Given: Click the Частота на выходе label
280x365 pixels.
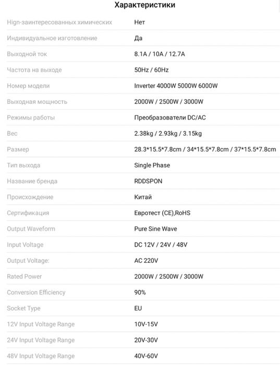Looking at the screenshot, I should [x=34, y=70].
